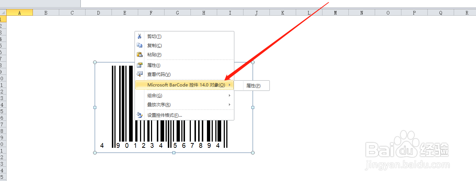Select column Q header
Screen dimensions: 476x181
tap(441, 12)
